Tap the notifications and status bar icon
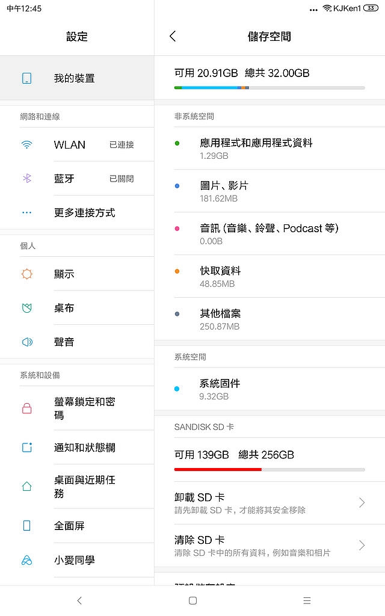Screen dimensions: 385x616 tap(26, 447)
